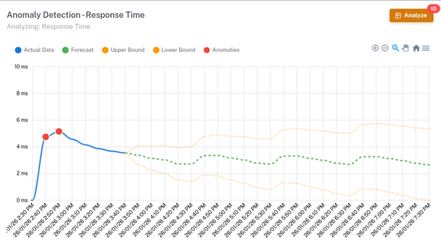Viewport: 441px width, 247px height.
Task: Select the pan hand tool
Action: point(405,48)
